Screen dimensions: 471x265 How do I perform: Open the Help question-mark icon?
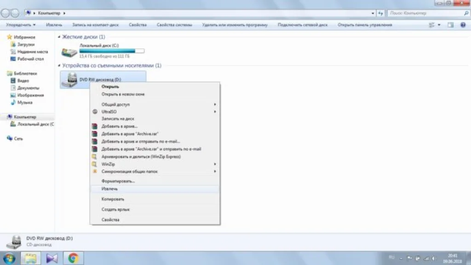pos(463,25)
